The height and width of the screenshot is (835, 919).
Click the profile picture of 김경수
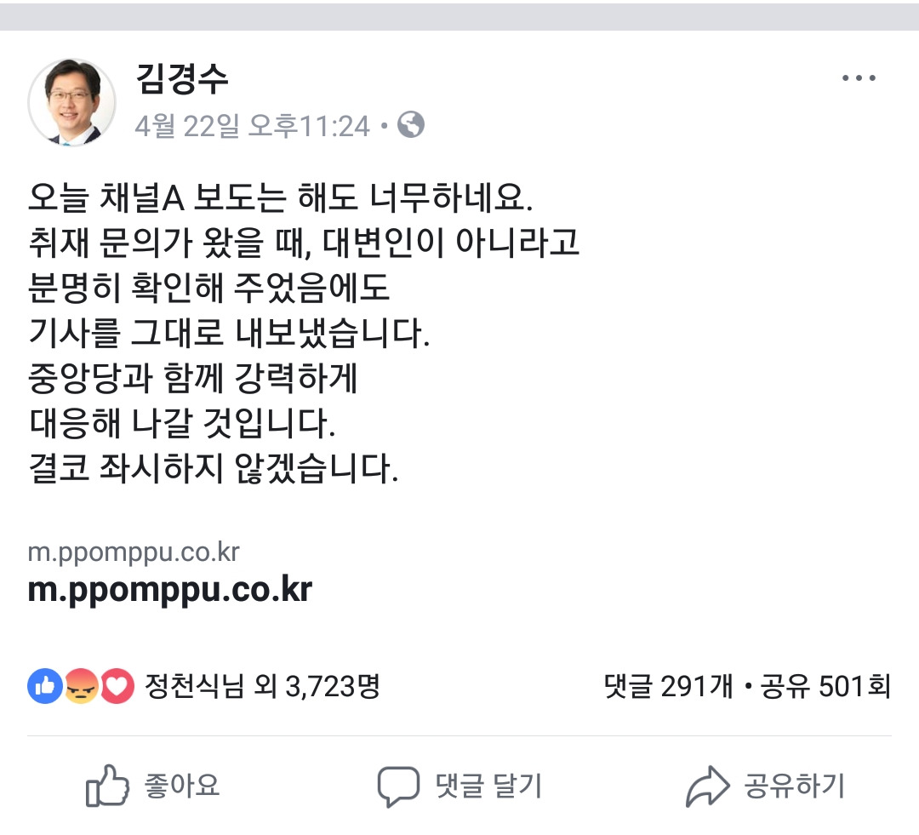tap(71, 102)
